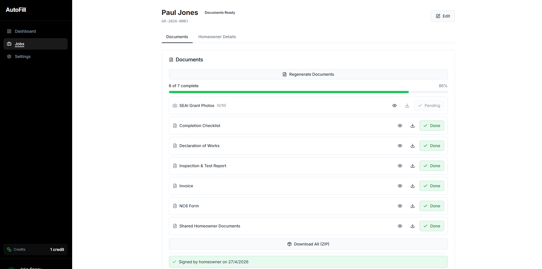Image resolution: width=542 pixels, height=269 pixels.
Task: Click the job reference GR-2026-0003
Action: tap(175, 21)
